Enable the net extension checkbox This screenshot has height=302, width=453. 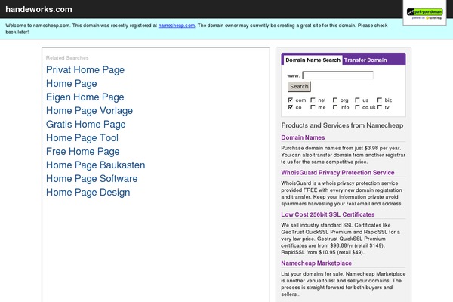tap(313, 100)
